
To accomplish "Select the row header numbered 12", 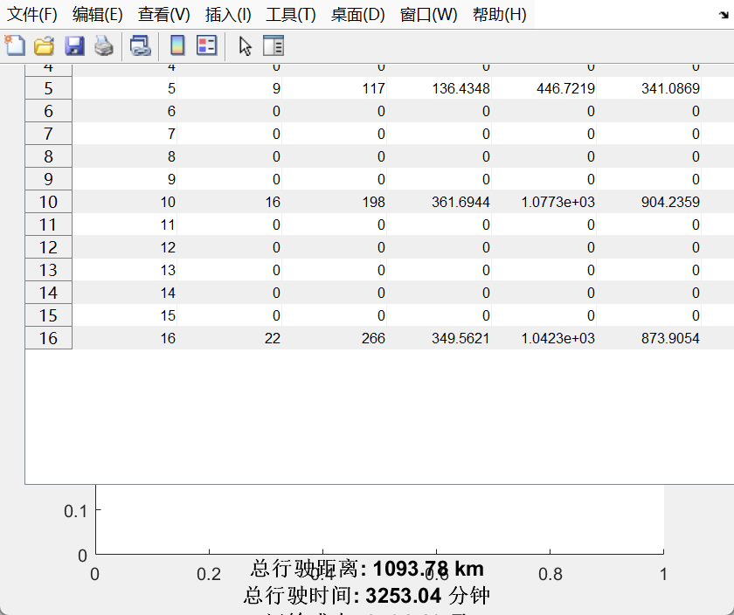I will tap(48, 247).
